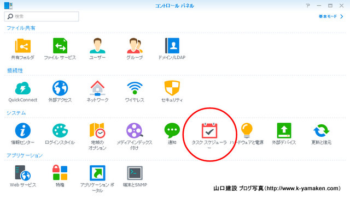Open QuickConnect settings
This screenshot has height=199, width=350.
[23, 88]
